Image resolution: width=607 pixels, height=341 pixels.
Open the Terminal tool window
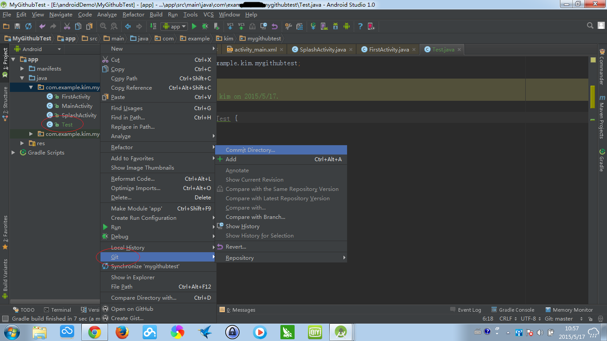click(x=57, y=310)
